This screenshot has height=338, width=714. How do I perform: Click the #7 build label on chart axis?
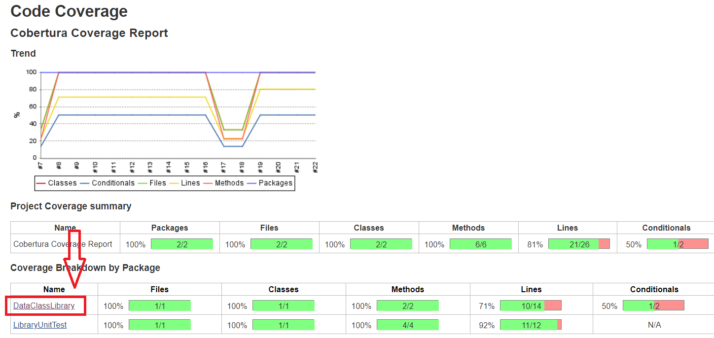[x=40, y=165]
